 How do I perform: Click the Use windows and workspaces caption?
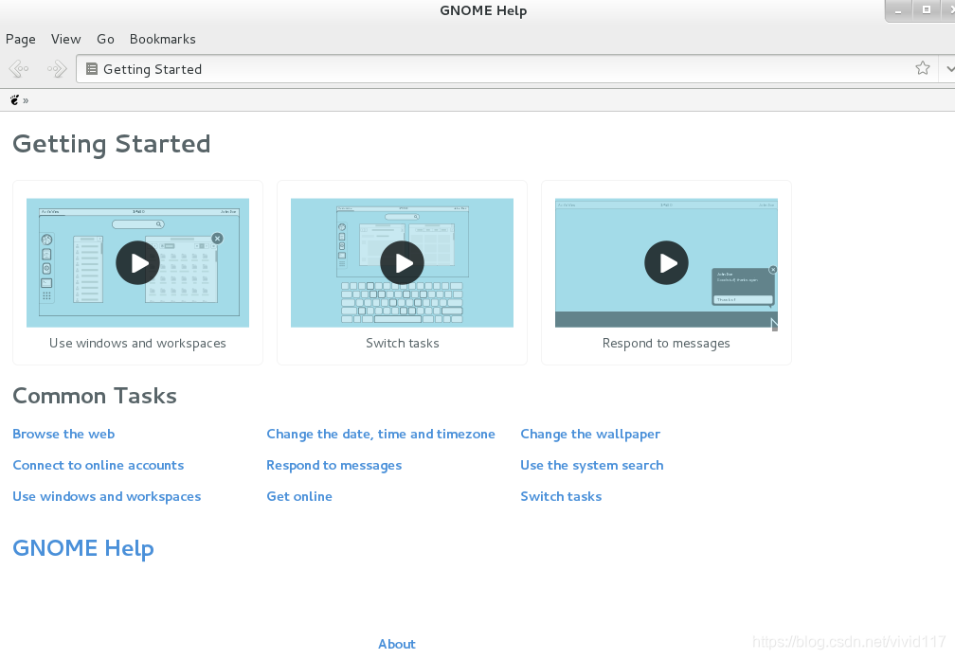tap(137, 343)
